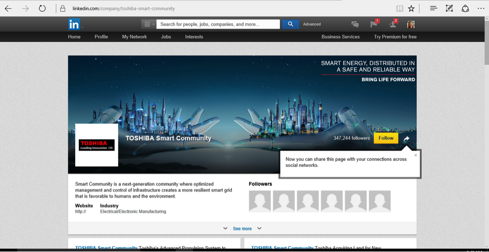Click the browser back arrow
This screenshot has height=252, width=489.
(8, 8)
